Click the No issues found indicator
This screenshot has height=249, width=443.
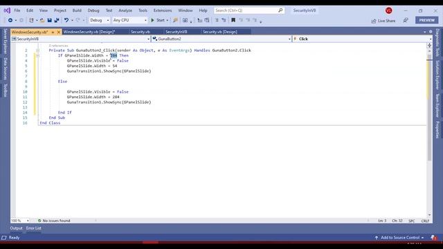point(54,221)
